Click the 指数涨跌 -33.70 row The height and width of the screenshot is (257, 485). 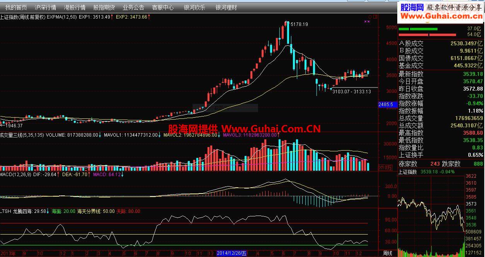click(441, 96)
